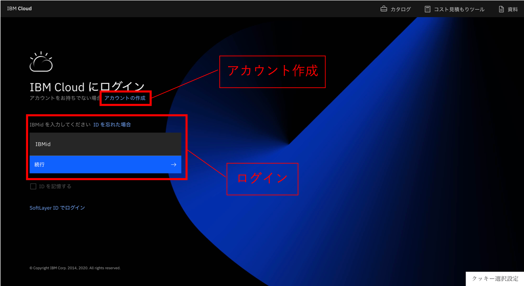Click the アカウント作成 annotation label
This screenshot has width=524, height=286.
[272, 71]
